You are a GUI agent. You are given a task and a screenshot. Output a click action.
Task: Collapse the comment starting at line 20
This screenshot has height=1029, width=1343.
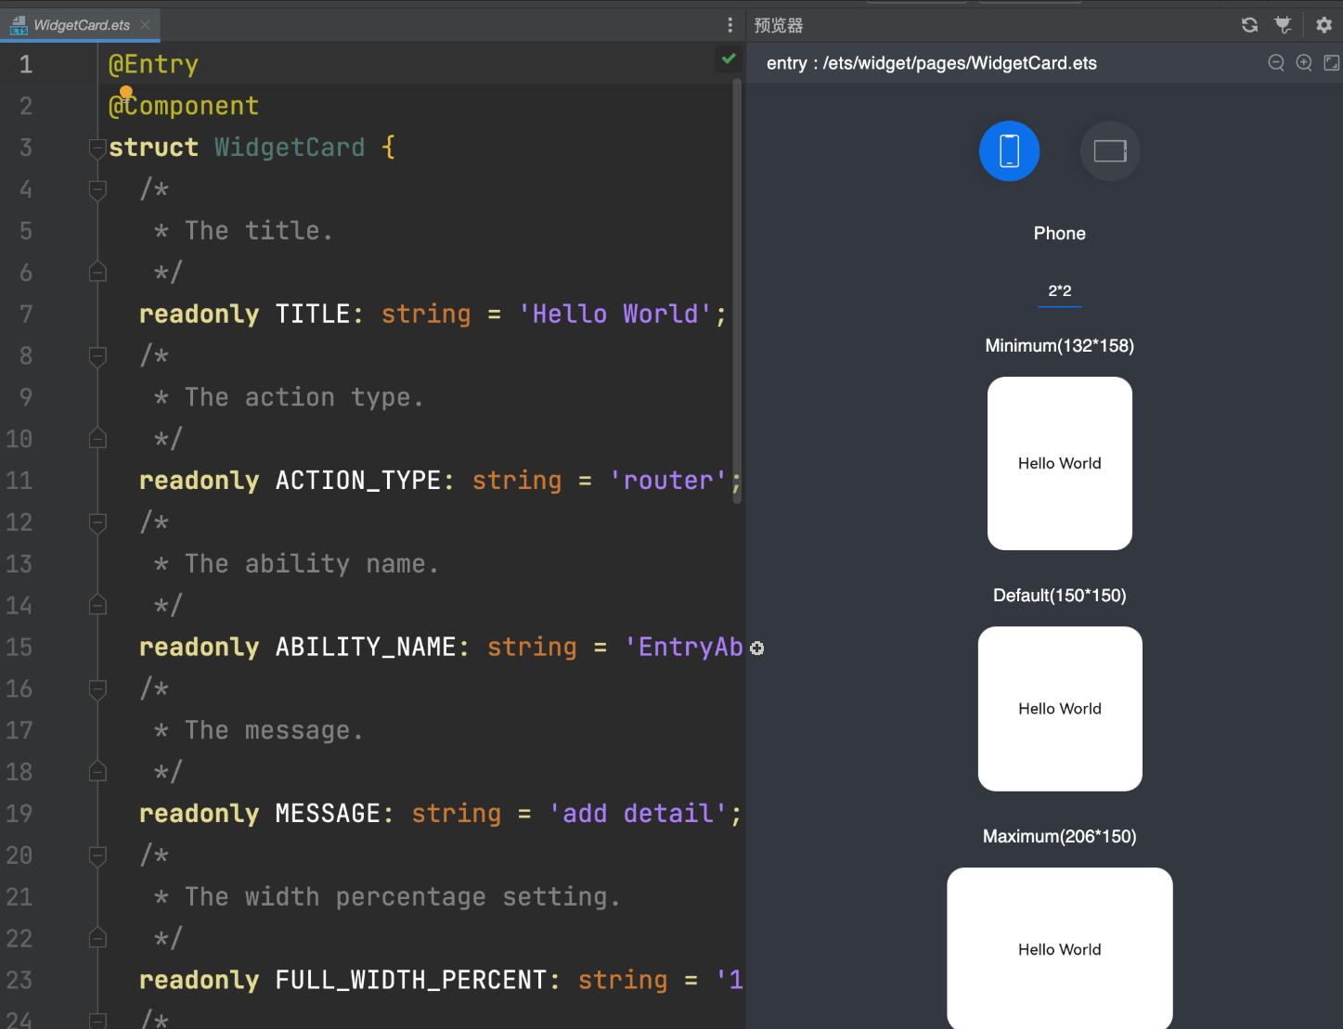[x=97, y=855]
